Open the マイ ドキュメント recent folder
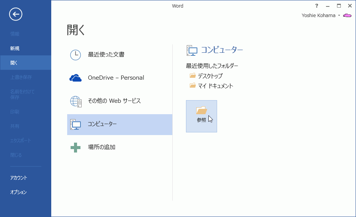The image size is (356, 217). pyautogui.click(x=215, y=86)
